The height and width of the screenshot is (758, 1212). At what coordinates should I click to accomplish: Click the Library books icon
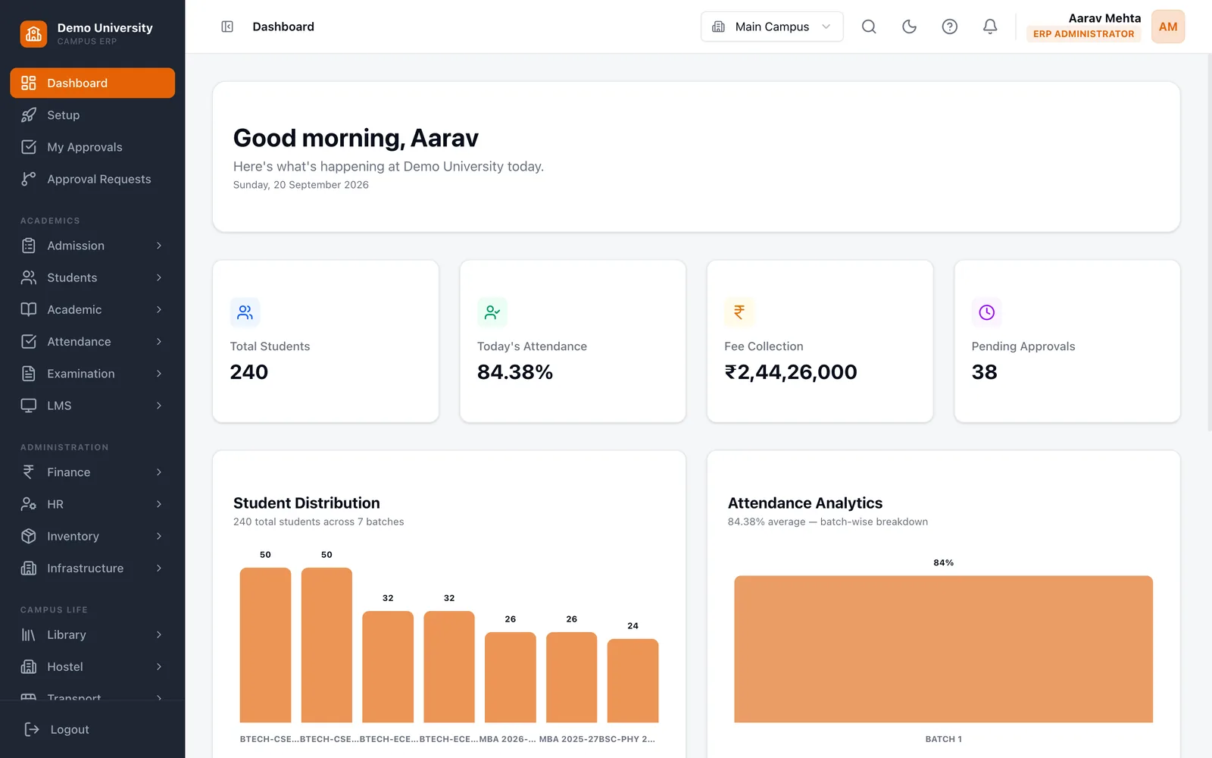29,634
